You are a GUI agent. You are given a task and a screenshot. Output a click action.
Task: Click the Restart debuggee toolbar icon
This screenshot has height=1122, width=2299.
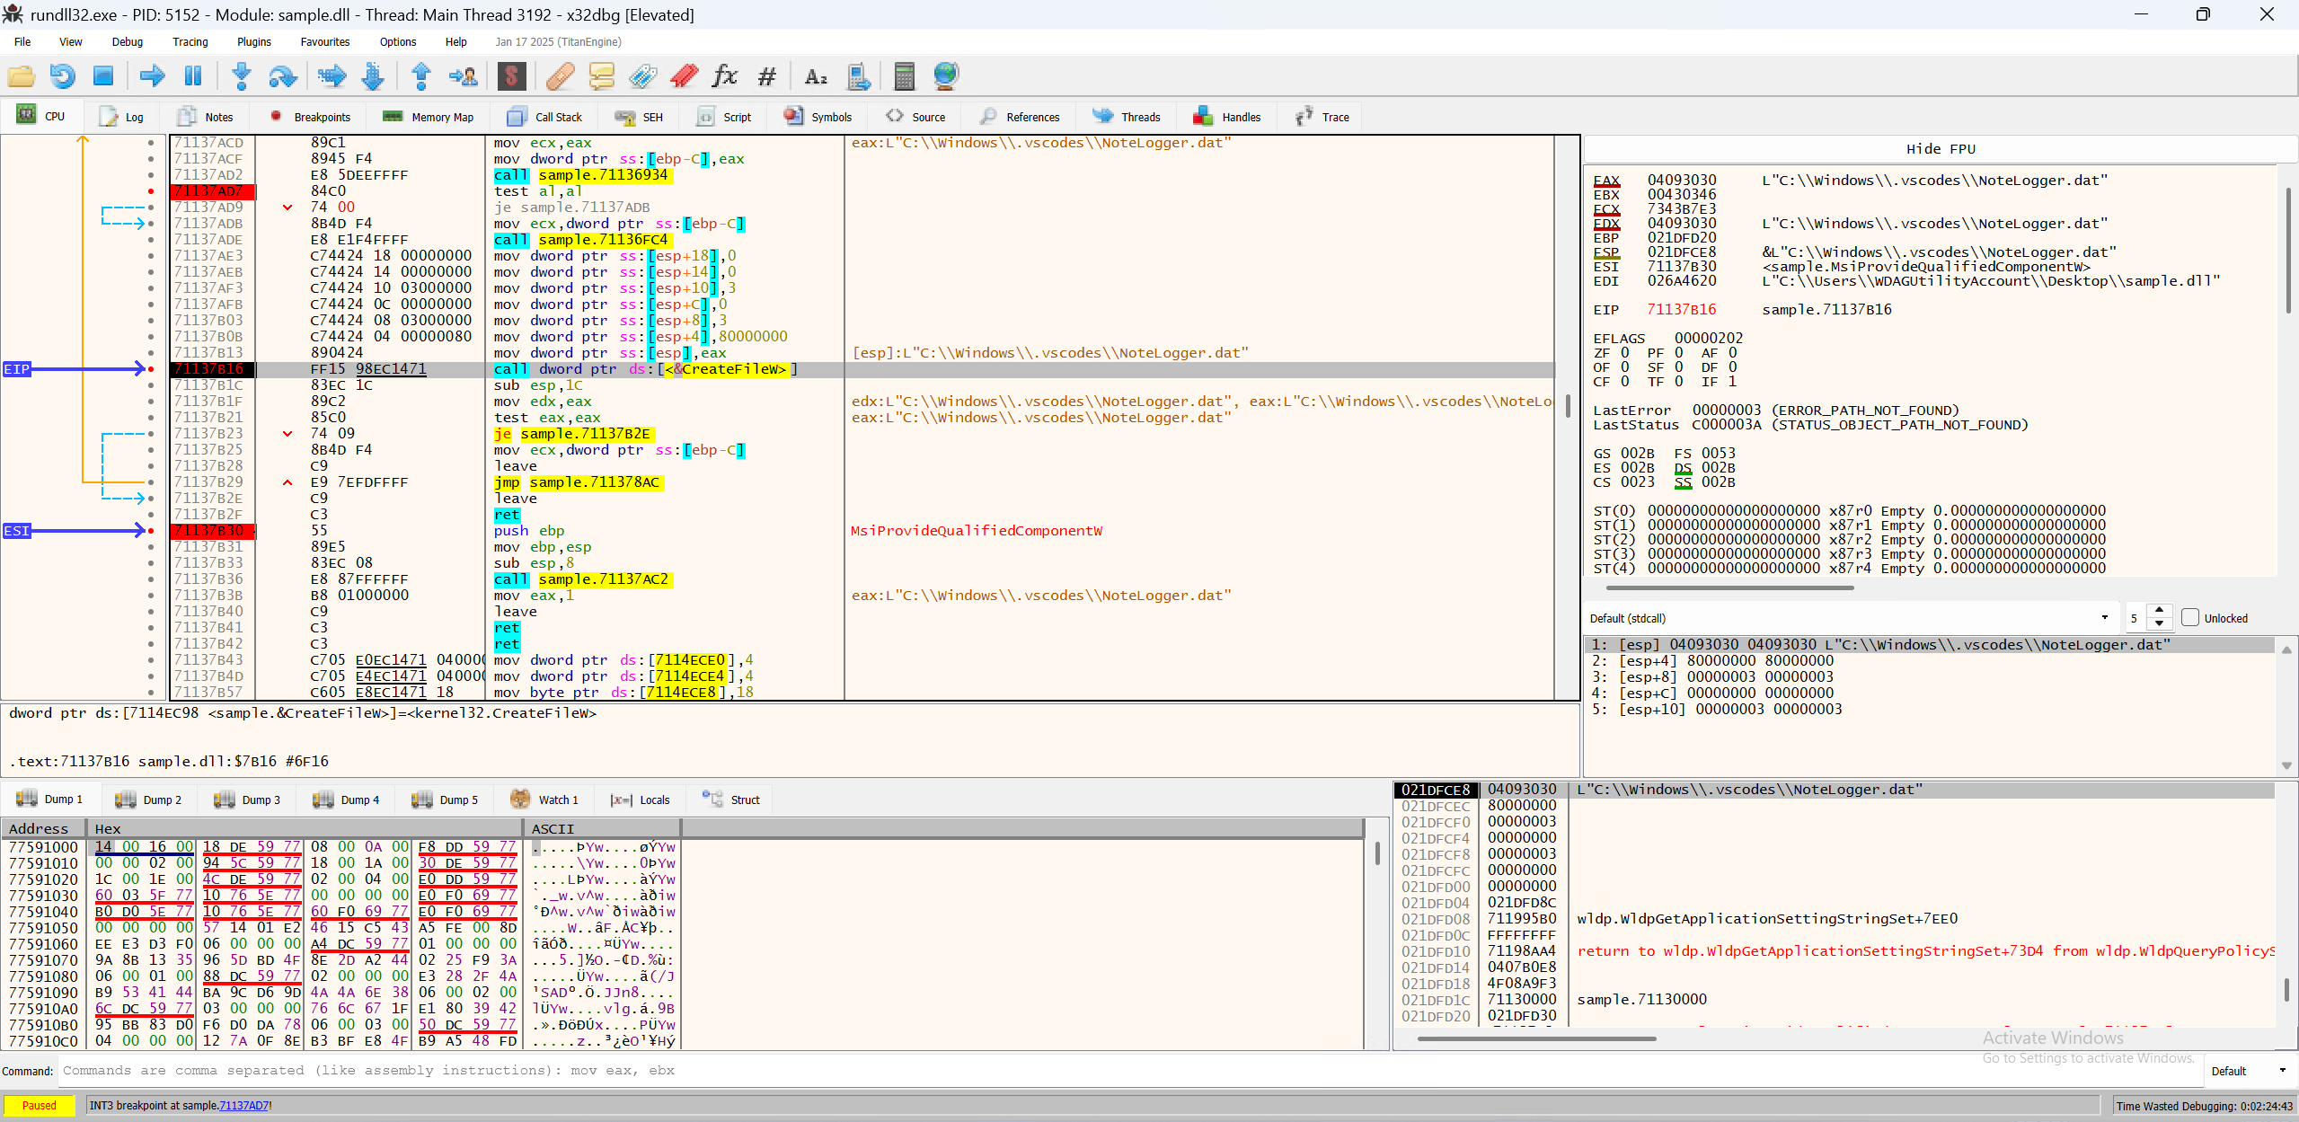tap(62, 76)
